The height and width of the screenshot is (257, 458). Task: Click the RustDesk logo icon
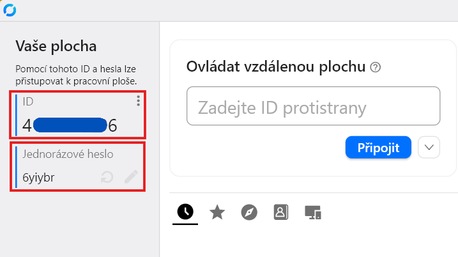coord(10,10)
